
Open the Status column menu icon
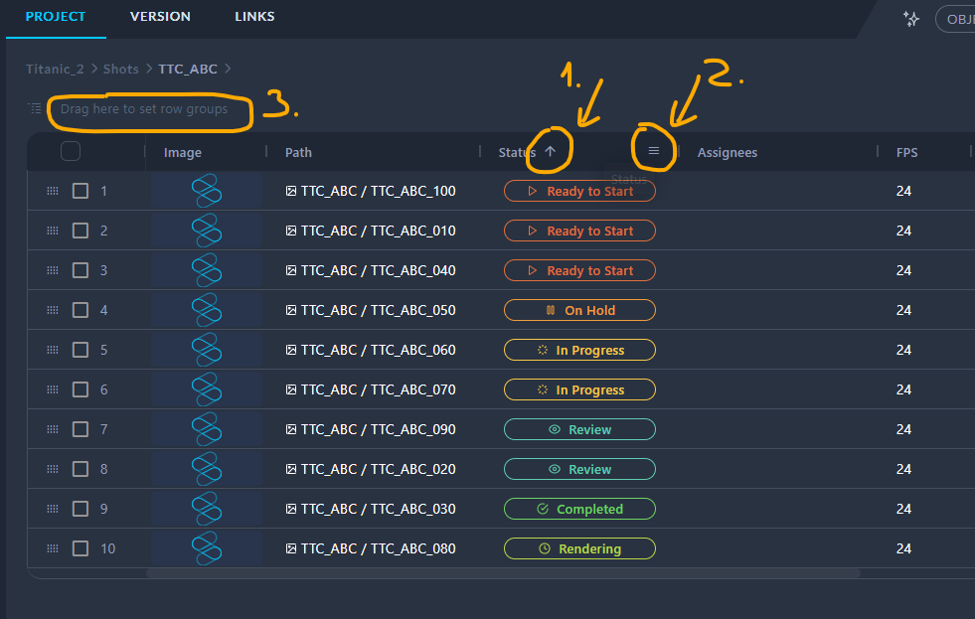[x=654, y=151]
